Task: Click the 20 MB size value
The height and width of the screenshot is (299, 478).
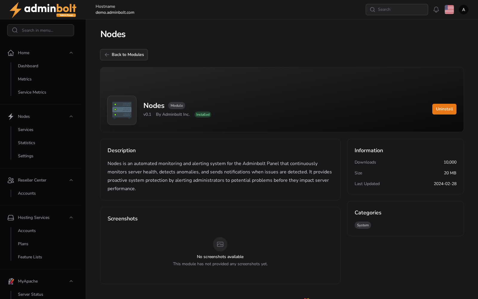Action: pos(450,173)
